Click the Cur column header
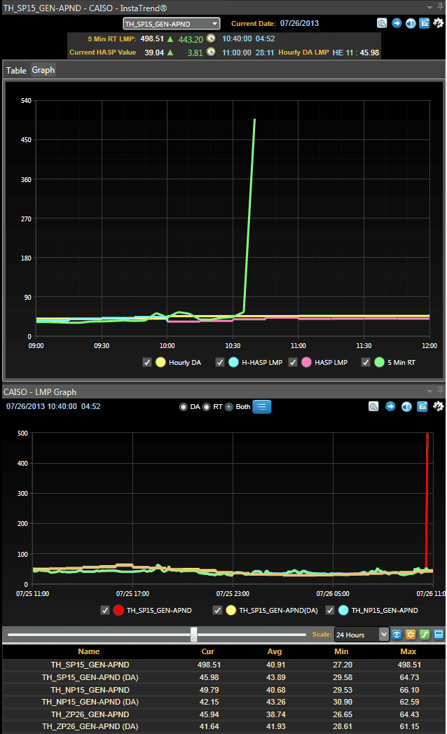This screenshot has width=447, height=734. [x=208, y=651]
